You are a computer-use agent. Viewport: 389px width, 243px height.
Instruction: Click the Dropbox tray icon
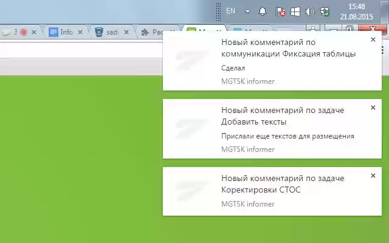(325, 12)
